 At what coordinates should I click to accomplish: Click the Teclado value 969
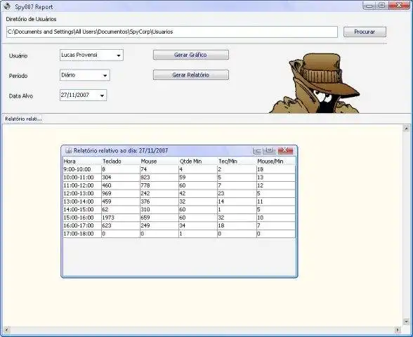121,194
